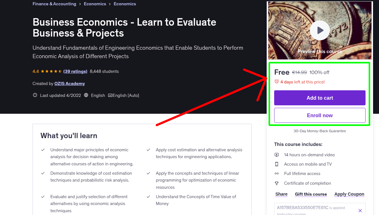Click the clock icon beside Last updated
The width and height of the screenshot is (379, 215).
tap(35, 95)
